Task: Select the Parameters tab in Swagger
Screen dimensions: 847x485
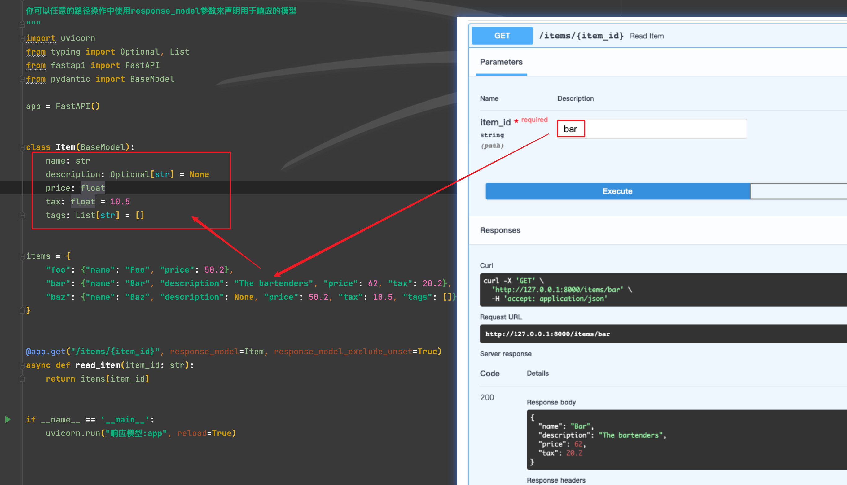Action: (x=501, y=62)
